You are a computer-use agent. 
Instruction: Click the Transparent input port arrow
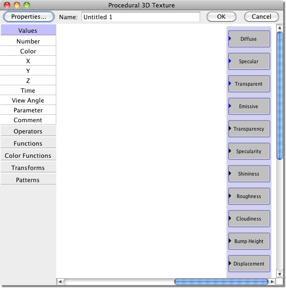pos(230,83)
